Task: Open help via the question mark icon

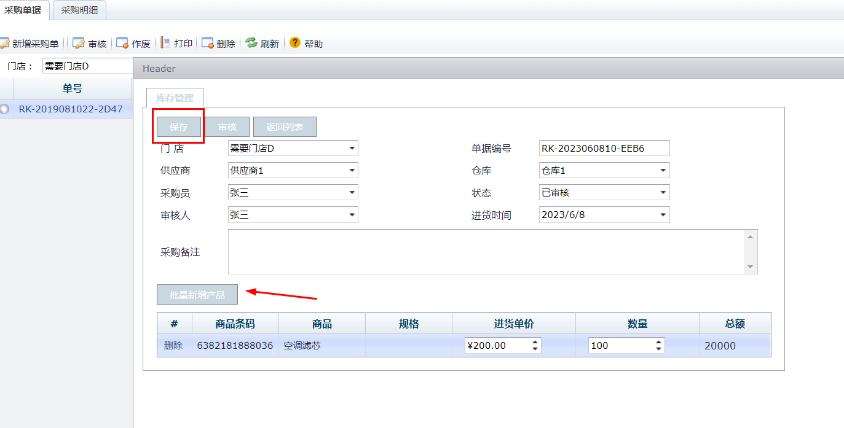Action: pyautogui.click(x=295, y=43)
